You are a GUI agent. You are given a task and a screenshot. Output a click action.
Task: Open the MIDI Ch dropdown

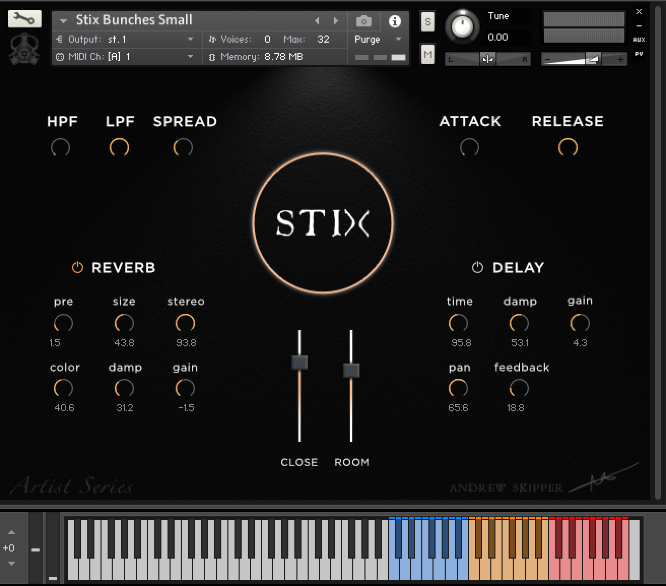(125, 56)
